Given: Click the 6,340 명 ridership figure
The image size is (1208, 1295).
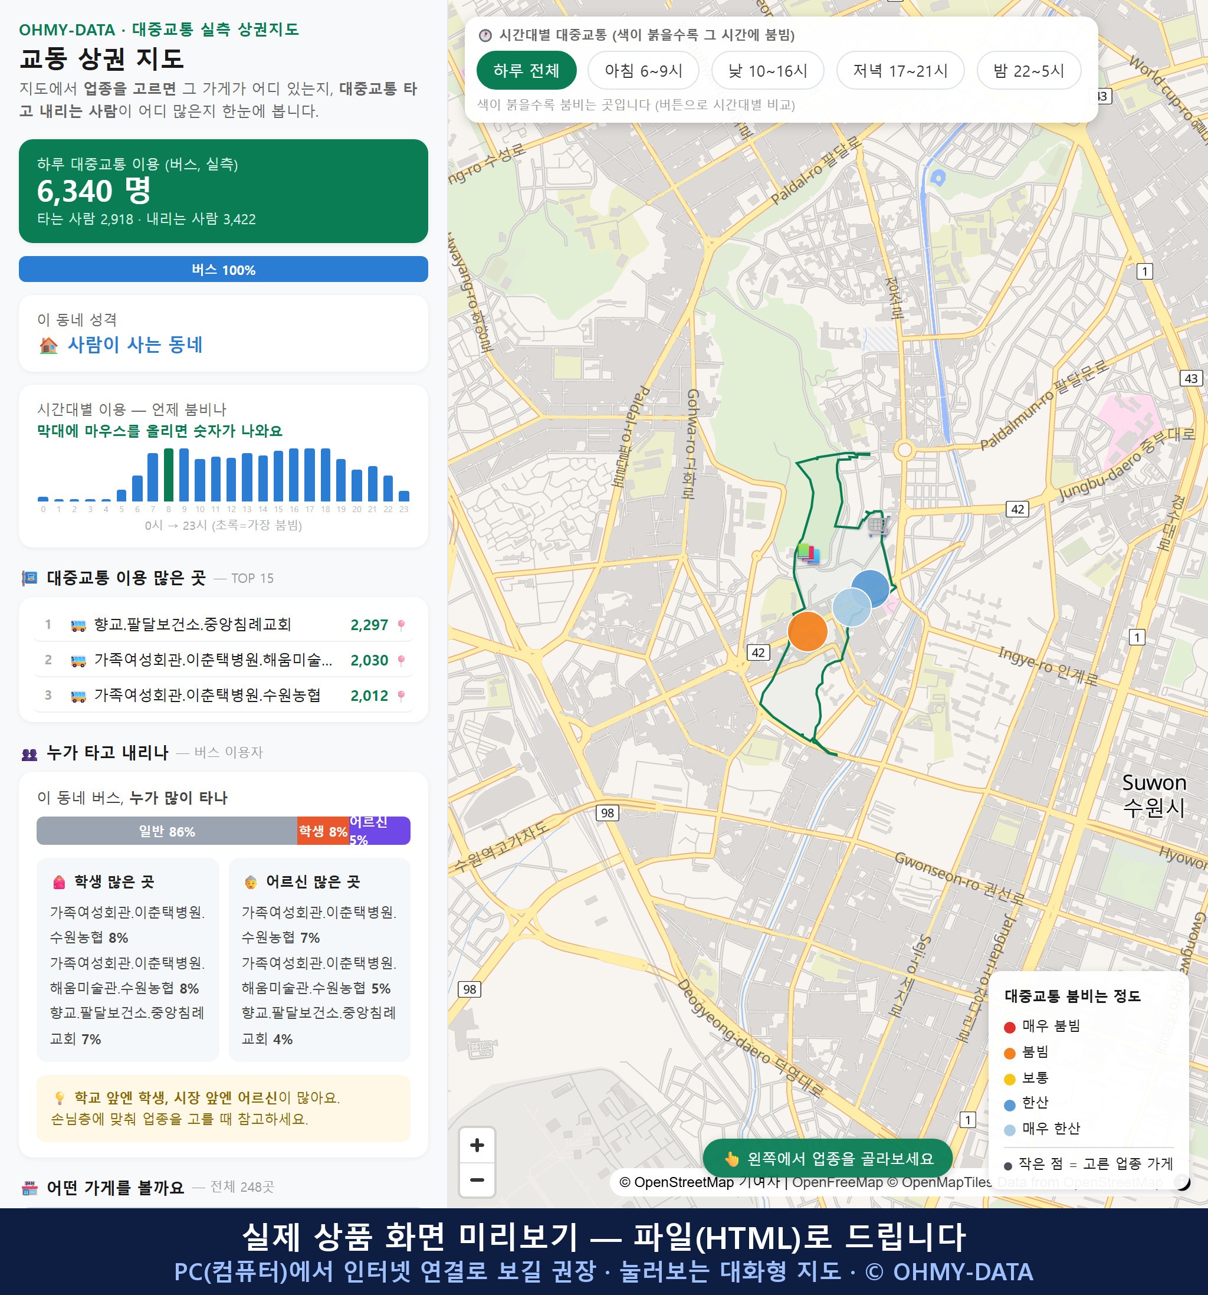Looking at the screenshot, I should coord(94,191).
